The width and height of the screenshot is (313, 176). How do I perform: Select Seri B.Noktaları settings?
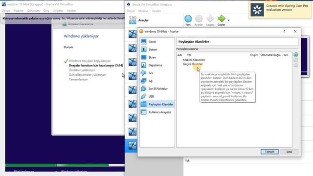point(157,88)
